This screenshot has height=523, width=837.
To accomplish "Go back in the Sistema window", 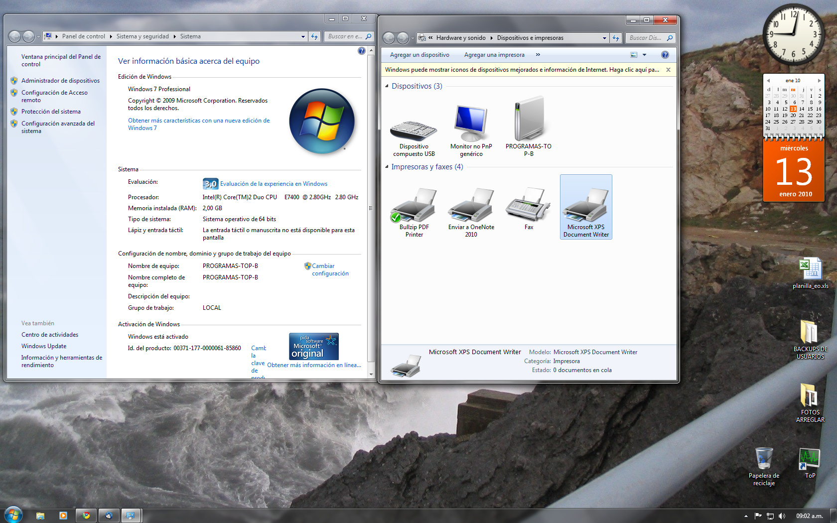I will [x=15, y=36].
